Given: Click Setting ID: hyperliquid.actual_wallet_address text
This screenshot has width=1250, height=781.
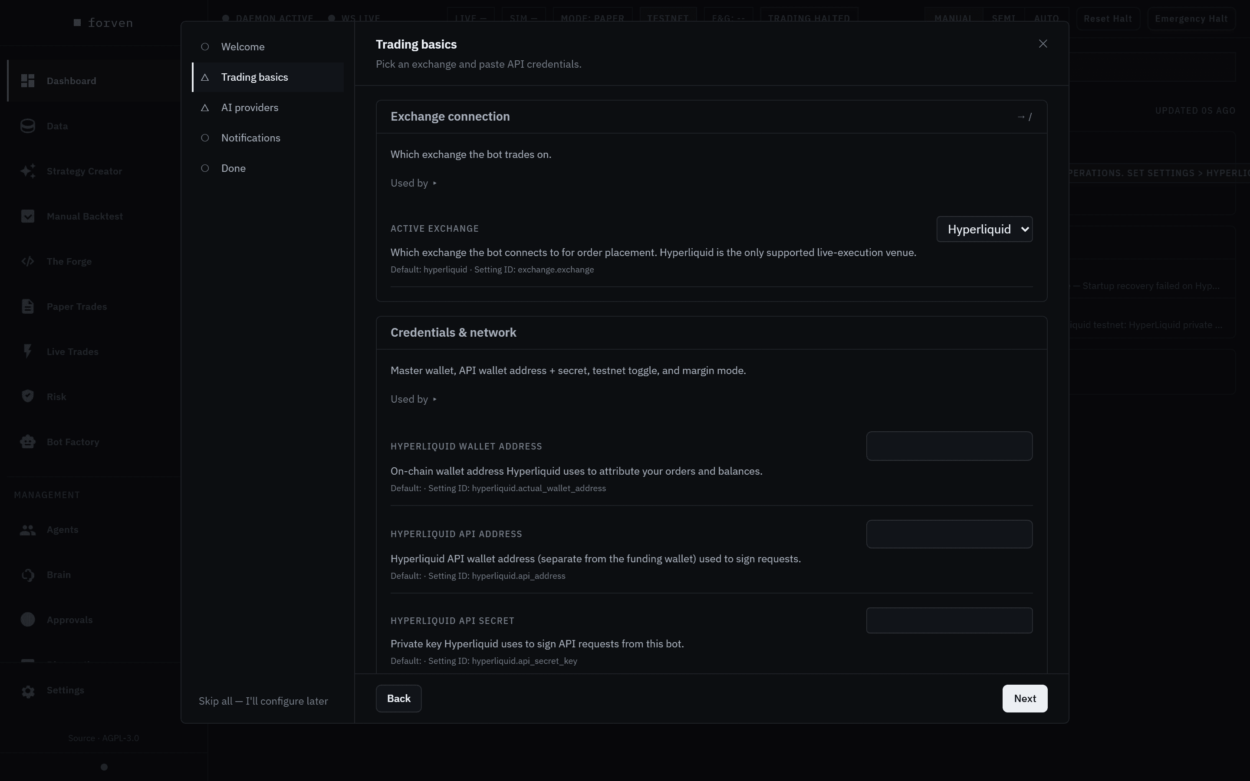Looking at the screenshot, I should pyautogui.click(x=517, y=489).
